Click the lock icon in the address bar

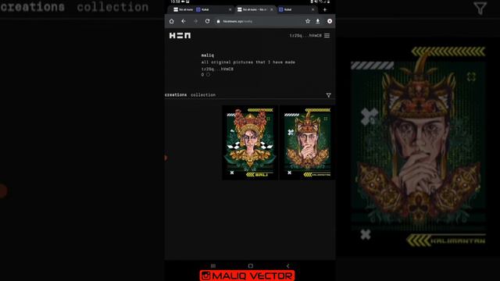(219, 21)
